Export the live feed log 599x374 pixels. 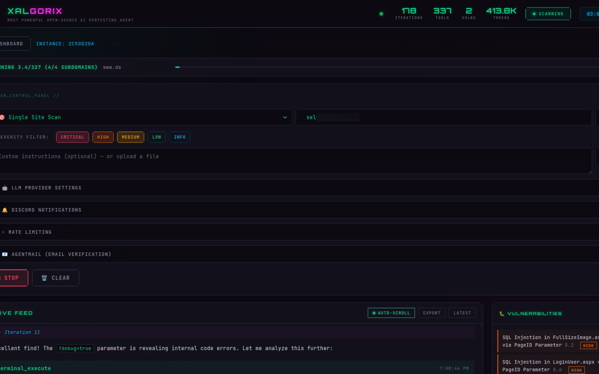point(432,313)
